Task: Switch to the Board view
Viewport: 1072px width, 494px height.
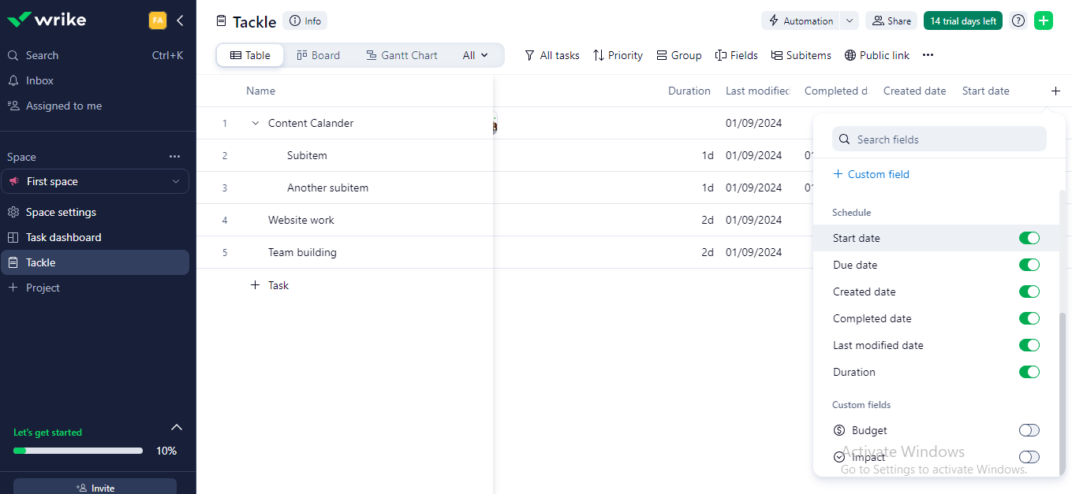Action: pos(318,55)
